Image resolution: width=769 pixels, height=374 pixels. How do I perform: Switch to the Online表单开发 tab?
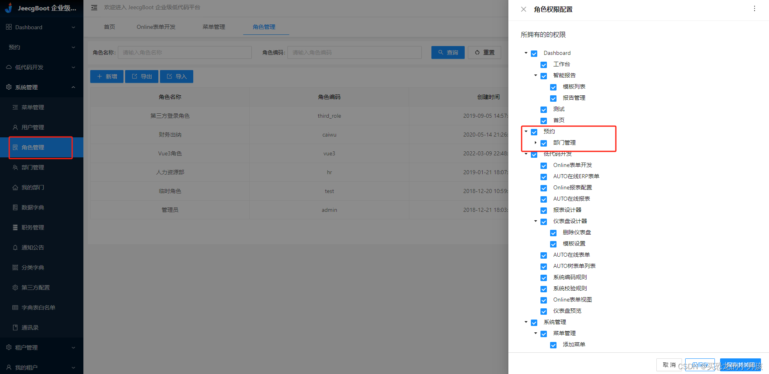point(156,27)
